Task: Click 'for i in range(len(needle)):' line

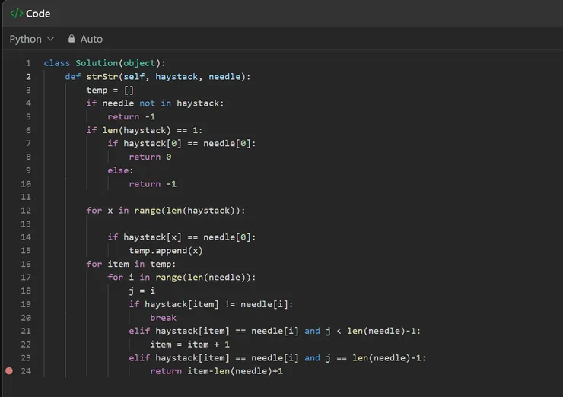Action: [182, 277]
